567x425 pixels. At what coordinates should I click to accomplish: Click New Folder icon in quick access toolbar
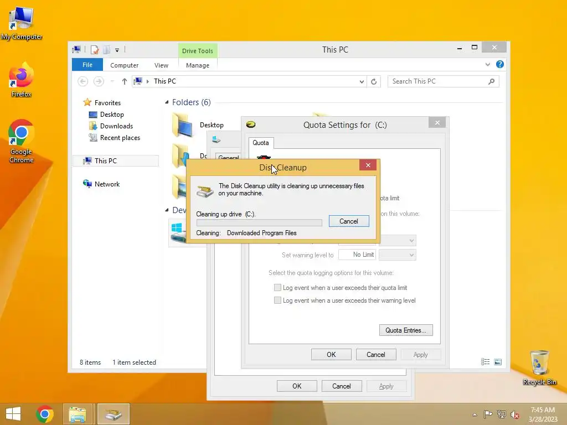pos(107,49)
